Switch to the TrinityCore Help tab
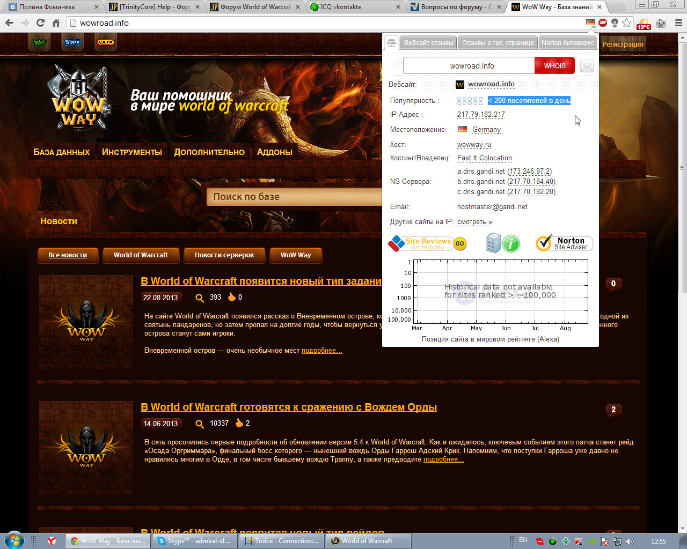This screenshot has width=687, height=549. [155, 7]
